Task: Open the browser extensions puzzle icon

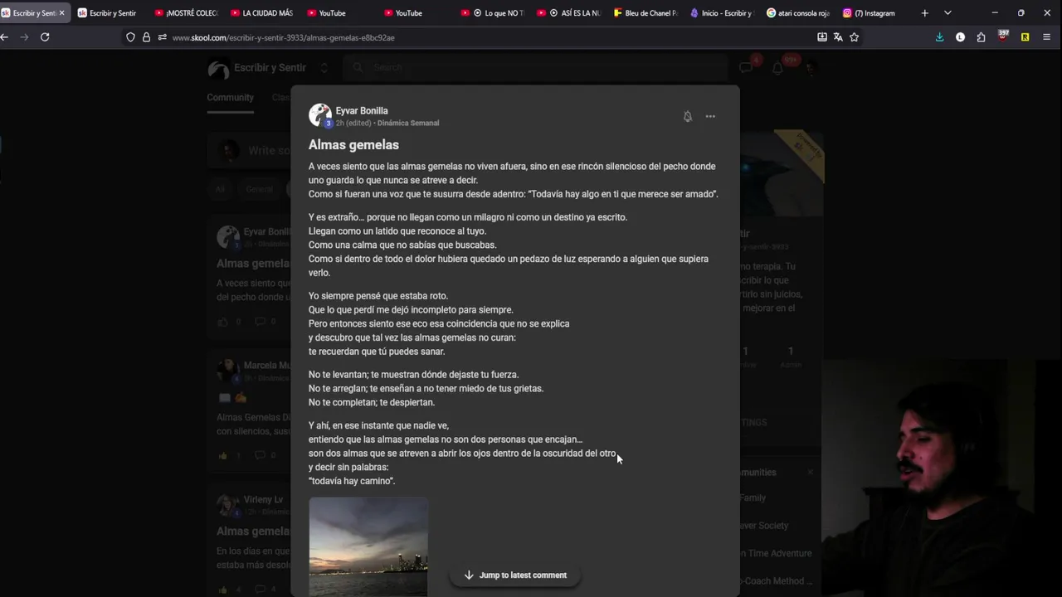Action: [981, 37]
